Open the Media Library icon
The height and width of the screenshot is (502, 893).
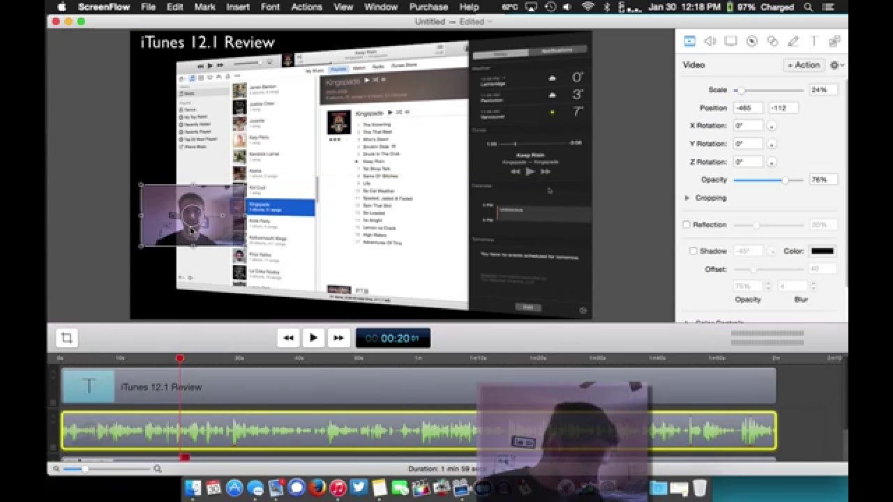pyautogui.click(x=834, y=41)
